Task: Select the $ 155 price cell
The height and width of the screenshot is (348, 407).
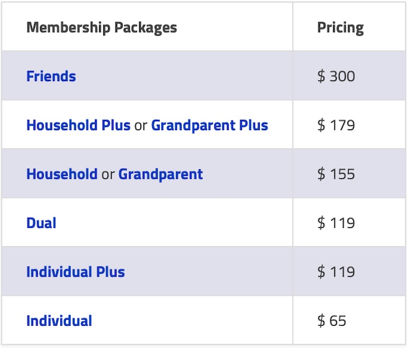Action: coord(336,175)
